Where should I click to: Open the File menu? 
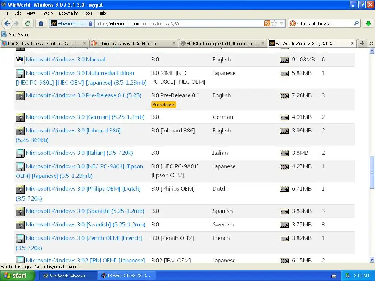(5, 13)
